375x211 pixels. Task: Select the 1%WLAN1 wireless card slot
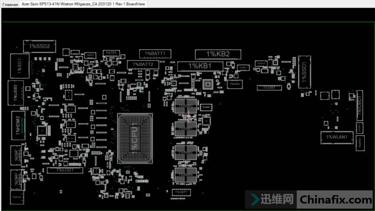tap(337, 137)
